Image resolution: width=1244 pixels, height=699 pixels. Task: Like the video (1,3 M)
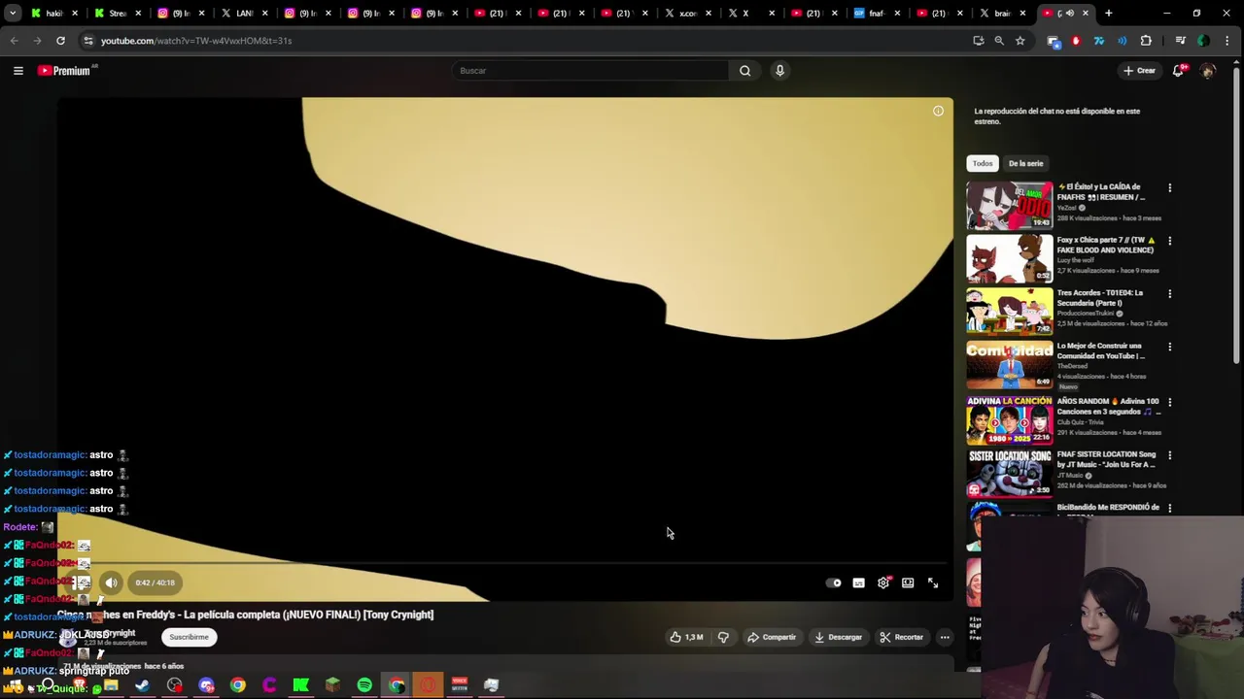pyautogui.click(x=686, y=637)
